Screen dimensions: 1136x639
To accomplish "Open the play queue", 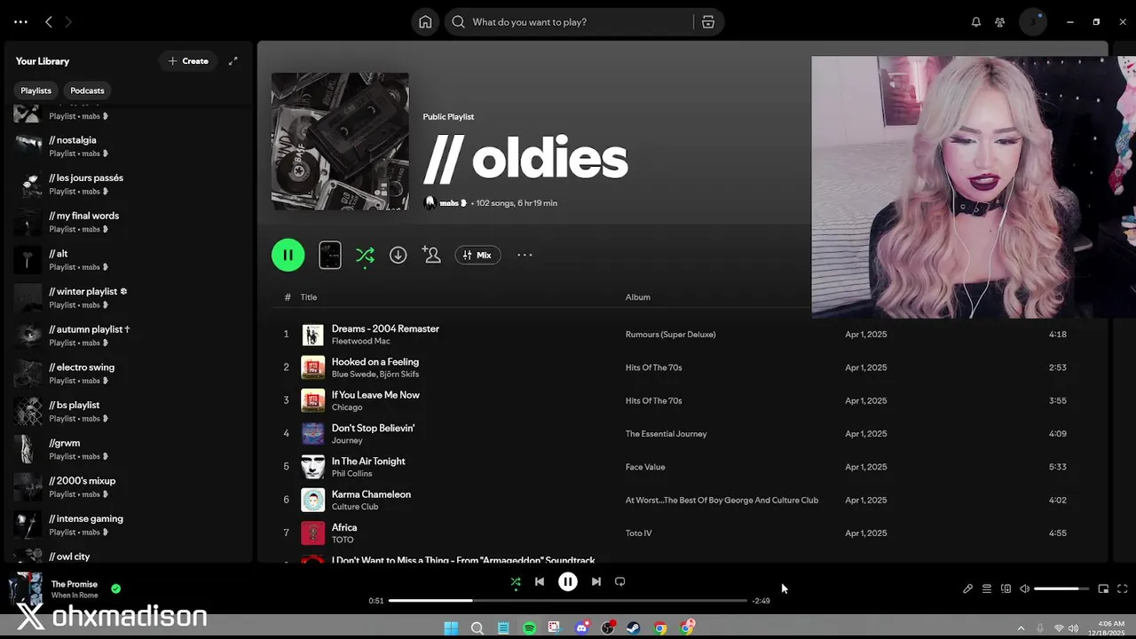I will pyautogui.click(x=987, y=588).
